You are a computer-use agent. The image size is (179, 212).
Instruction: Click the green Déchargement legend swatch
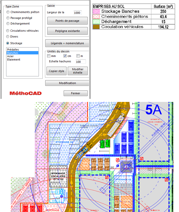point(96,22)
